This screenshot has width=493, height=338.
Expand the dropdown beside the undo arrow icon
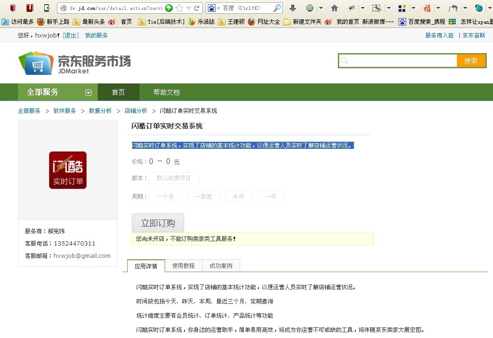(465, 8)
